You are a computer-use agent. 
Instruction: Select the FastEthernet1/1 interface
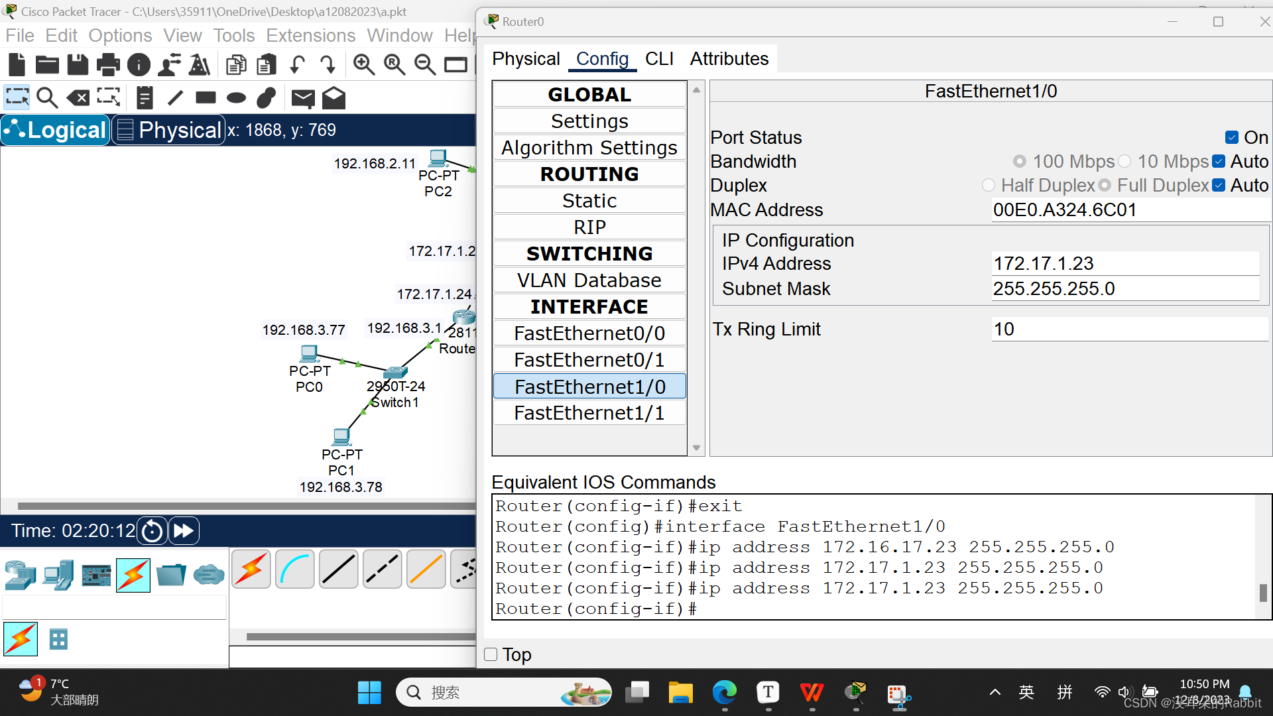coord(589,413)
